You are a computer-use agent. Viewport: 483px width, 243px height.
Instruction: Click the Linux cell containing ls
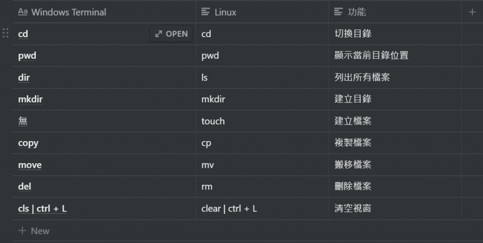(262, 77)
